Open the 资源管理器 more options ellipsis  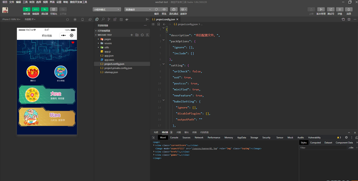pyautogui.click(x=145, y=25)
